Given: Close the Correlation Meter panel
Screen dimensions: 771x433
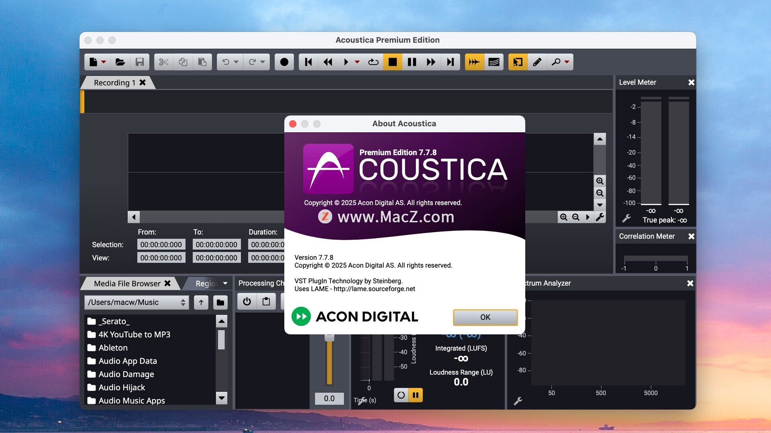Looking at the screenshot, I should [691, 236].
